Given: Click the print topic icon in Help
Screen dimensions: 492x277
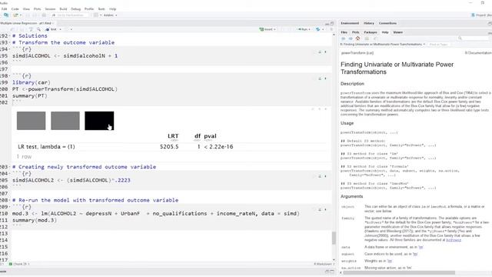Looking at the screenshot, I should [367, 38].
